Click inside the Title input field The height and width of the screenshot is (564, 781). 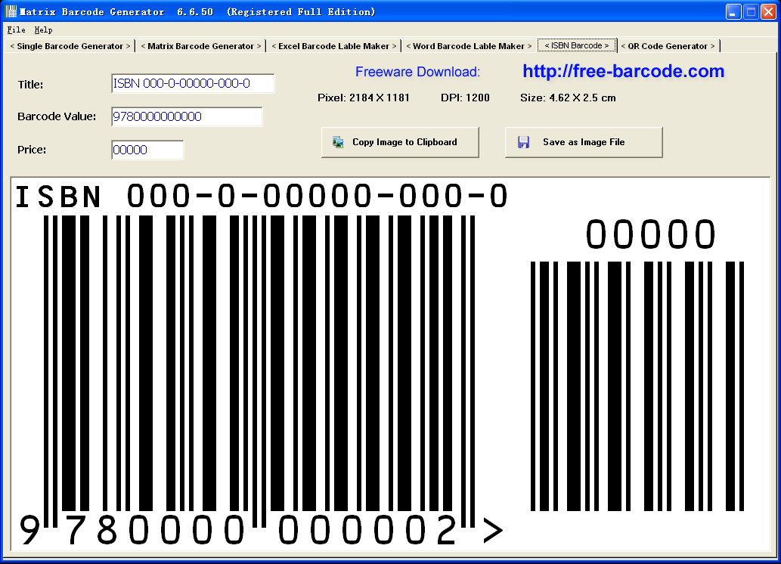click(x=192, y=84)
